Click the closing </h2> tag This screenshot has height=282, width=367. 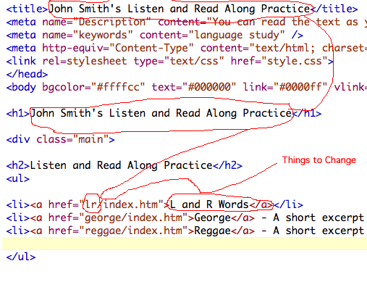click(x=227, y=166)
